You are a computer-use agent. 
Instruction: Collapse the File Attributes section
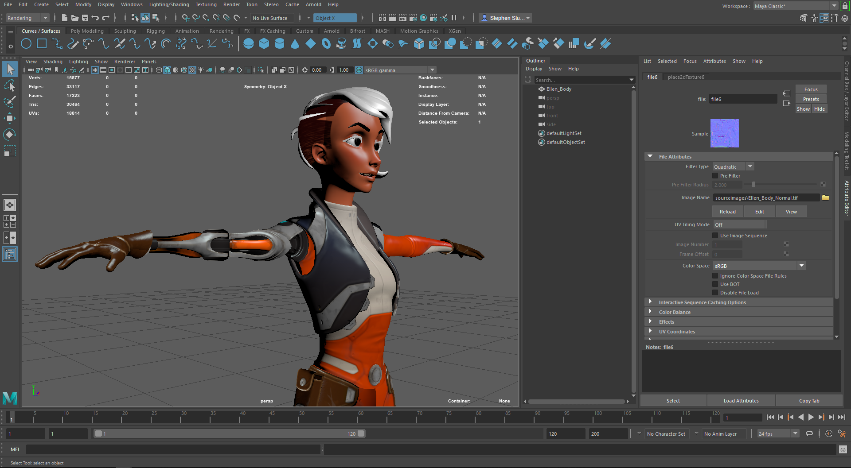pyautogui.click(x=650, y=156)
